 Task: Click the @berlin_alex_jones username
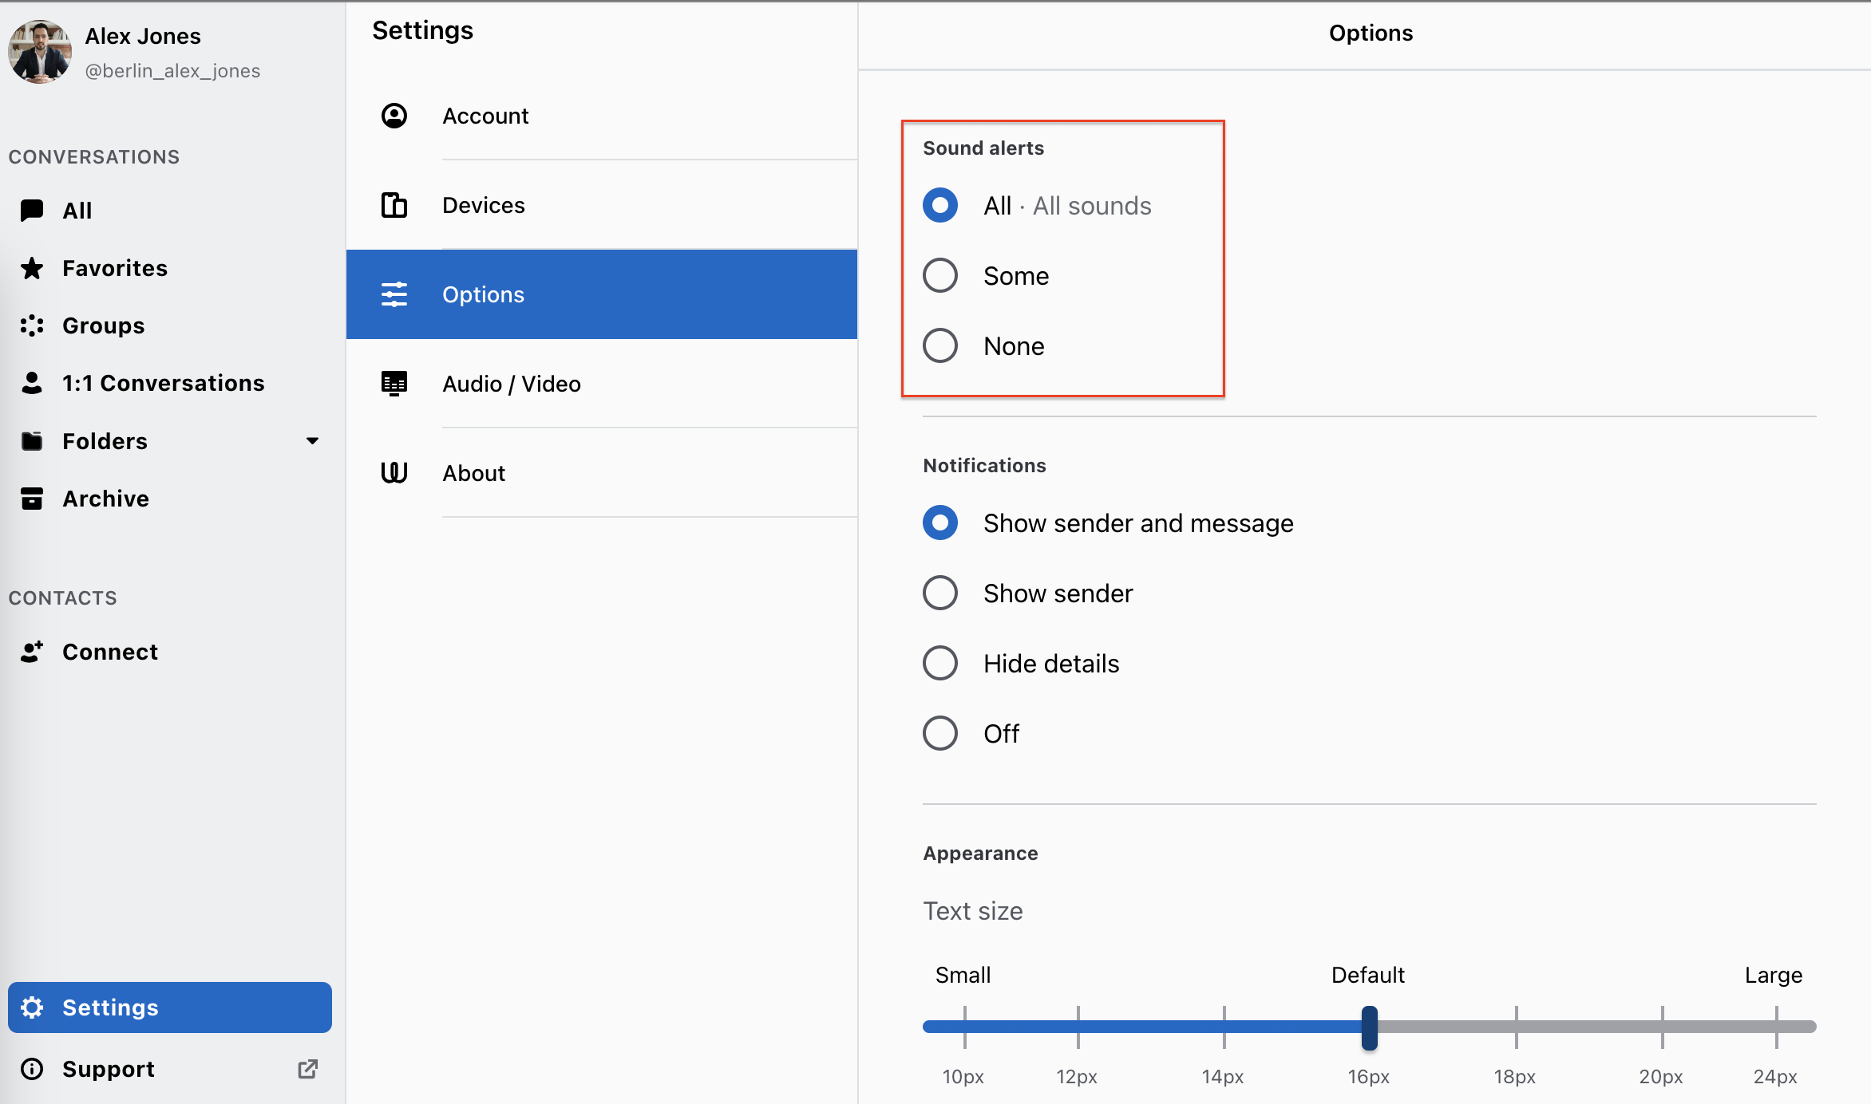(x=172, y=71)
